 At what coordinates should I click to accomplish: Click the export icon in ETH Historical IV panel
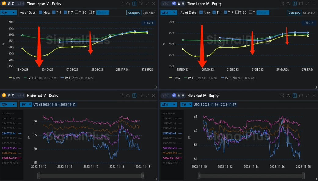pyautogui.click(x=282, y=96)
